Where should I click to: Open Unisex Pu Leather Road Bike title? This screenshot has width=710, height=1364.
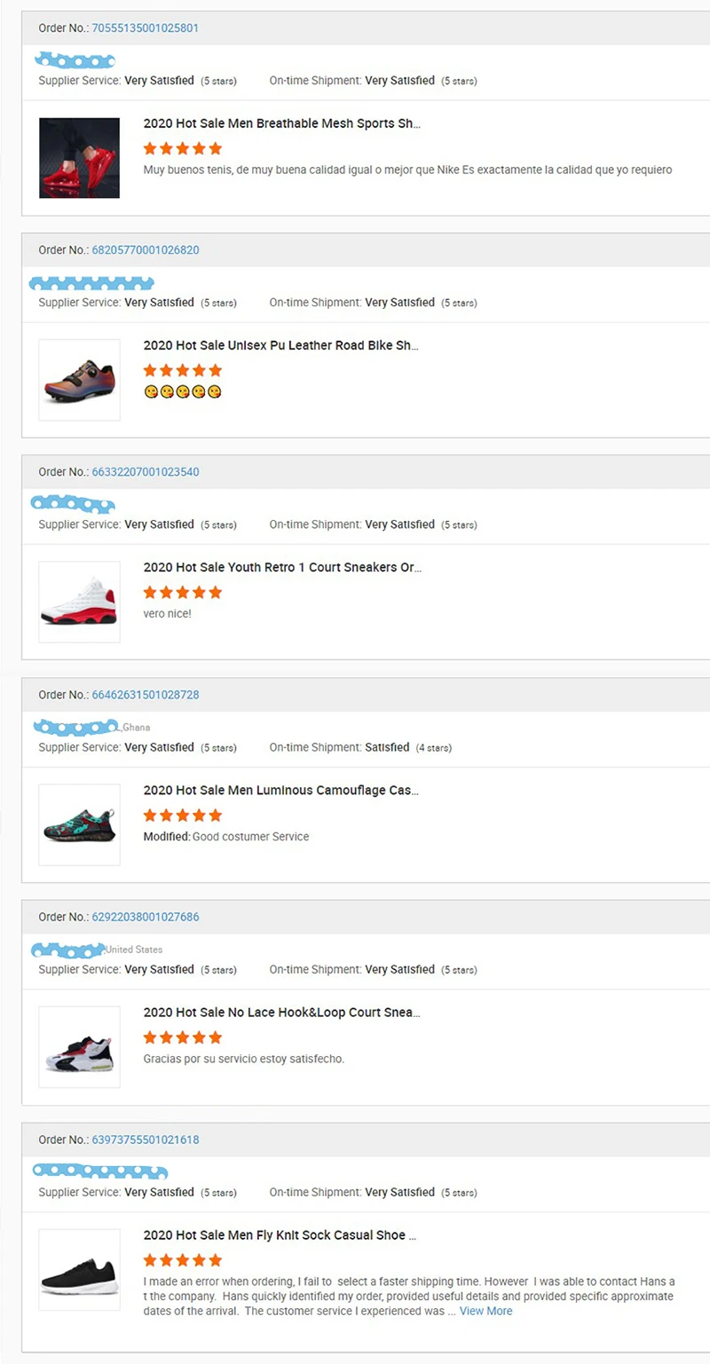(280, 345)
